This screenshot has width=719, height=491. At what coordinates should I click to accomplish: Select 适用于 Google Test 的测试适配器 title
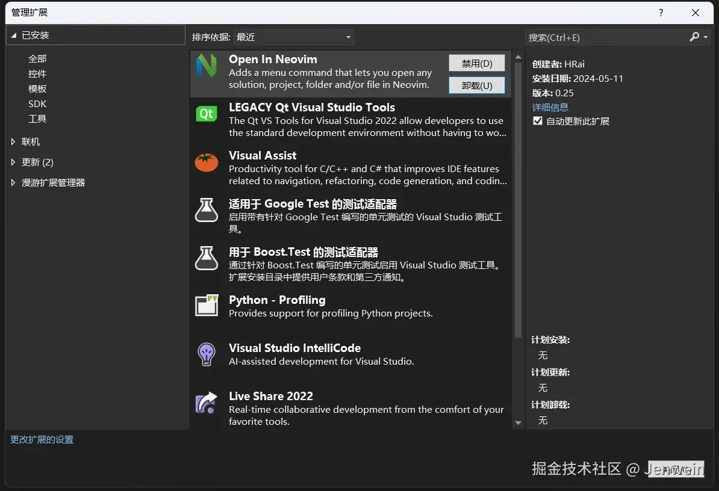(313, 204)
